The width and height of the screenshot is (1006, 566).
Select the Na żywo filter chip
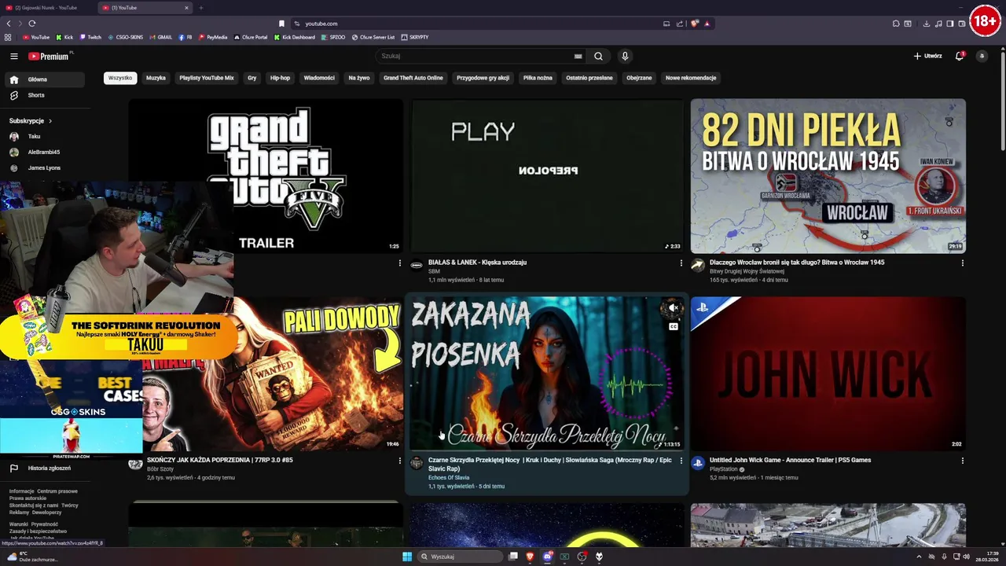tap(359, 78)
